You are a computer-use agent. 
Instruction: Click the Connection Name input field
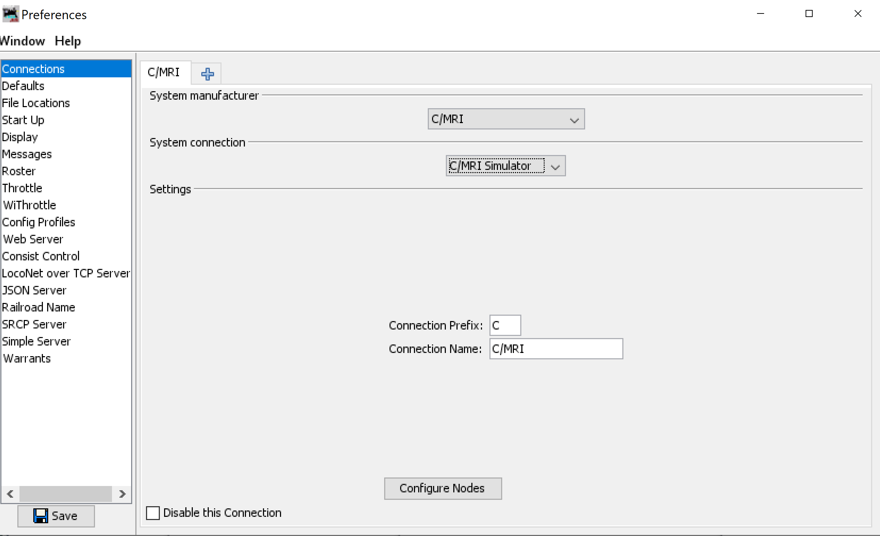coord(556,349)
